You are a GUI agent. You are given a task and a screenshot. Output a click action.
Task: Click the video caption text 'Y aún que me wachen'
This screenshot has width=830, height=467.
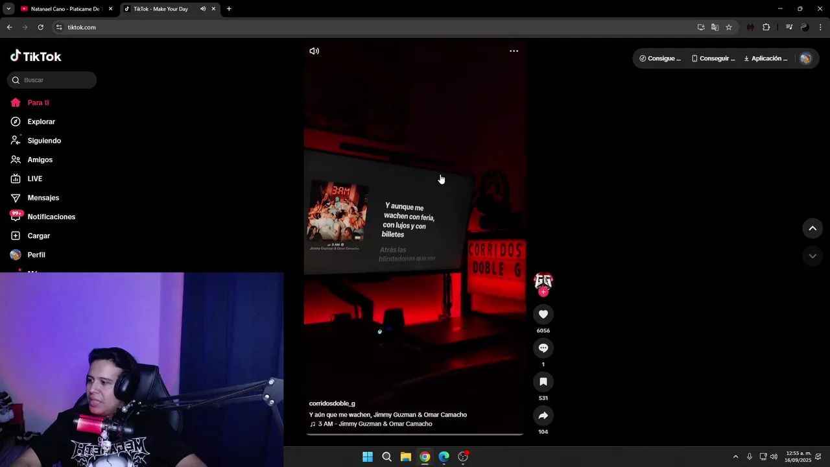(x=388, y=415)
